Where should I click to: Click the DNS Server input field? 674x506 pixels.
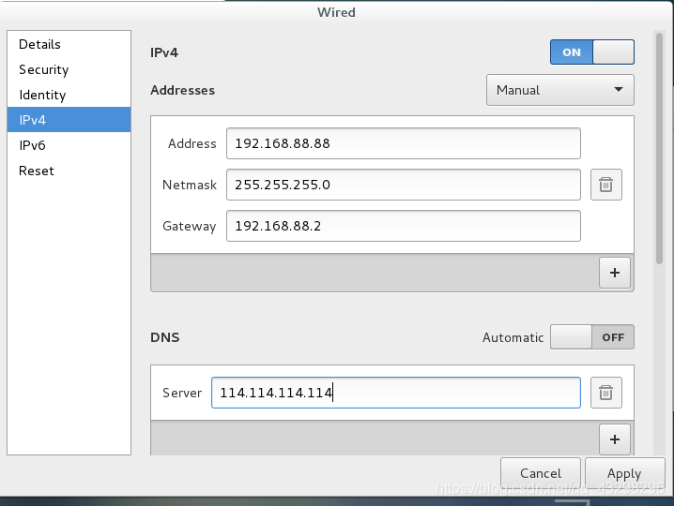point(396,393)
